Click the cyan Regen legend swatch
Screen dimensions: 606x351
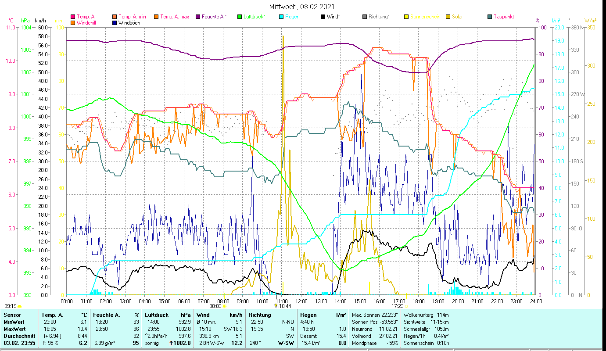[x=281, y=17]
